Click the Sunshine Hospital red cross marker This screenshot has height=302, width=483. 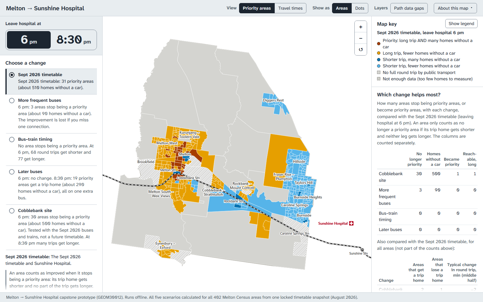point(351,223)
